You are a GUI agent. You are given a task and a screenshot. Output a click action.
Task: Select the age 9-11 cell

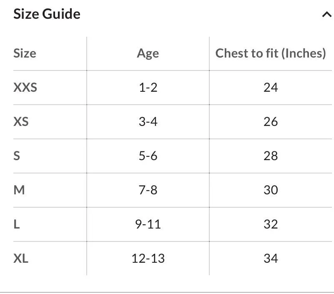coord(148,224)
